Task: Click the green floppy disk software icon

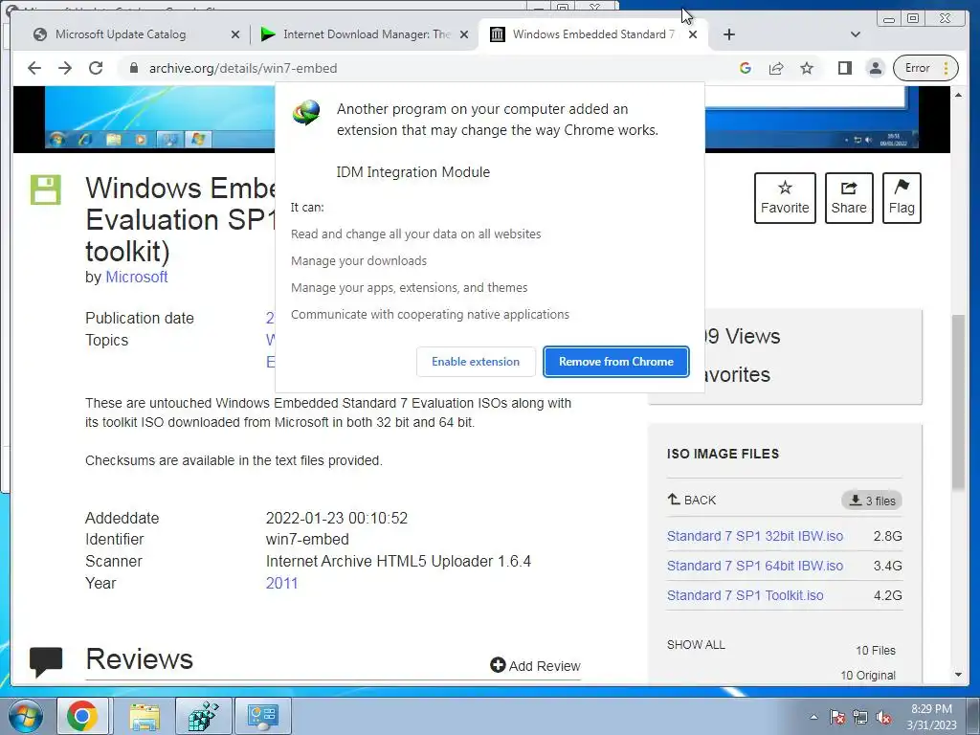Action: (46, 190)
